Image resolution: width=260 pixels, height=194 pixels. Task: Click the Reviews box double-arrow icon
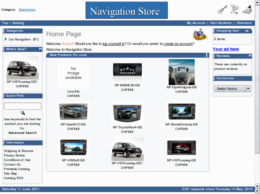pyautogui.click(x=250, y=56)
